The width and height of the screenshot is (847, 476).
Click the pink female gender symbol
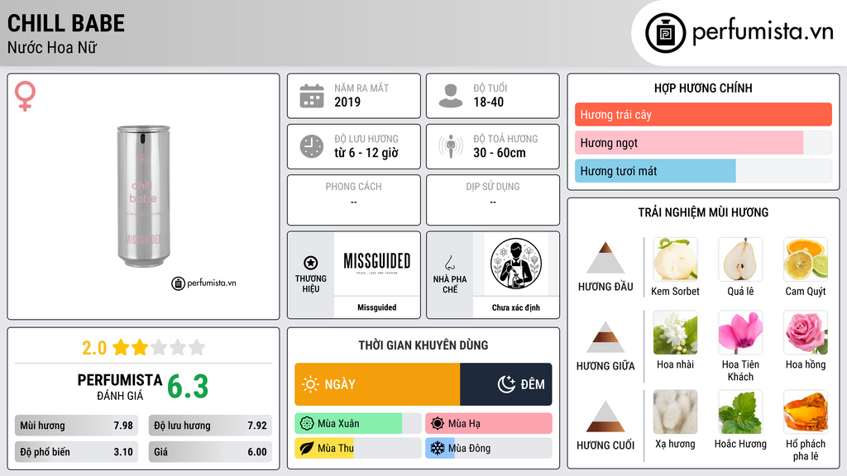pos(25,96)
